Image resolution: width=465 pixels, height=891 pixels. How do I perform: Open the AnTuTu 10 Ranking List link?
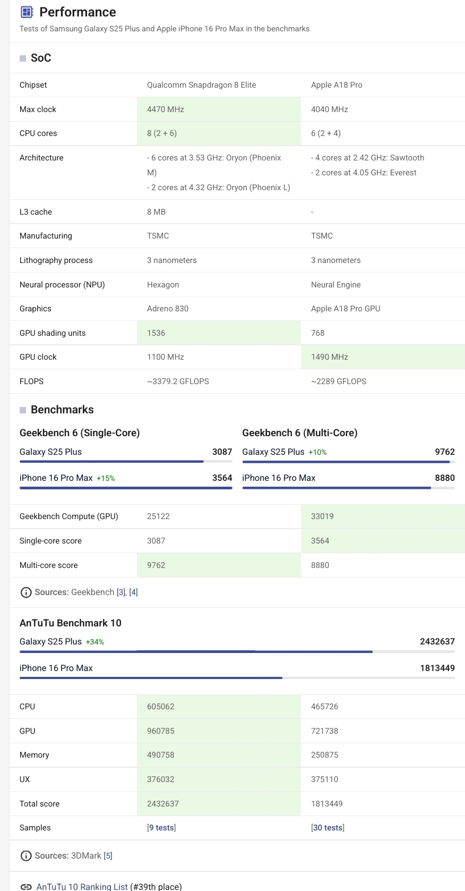[x=82, y=887]
